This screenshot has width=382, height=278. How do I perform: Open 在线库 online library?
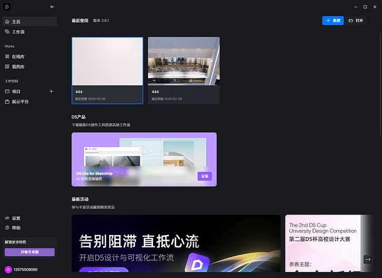(30, 56)
